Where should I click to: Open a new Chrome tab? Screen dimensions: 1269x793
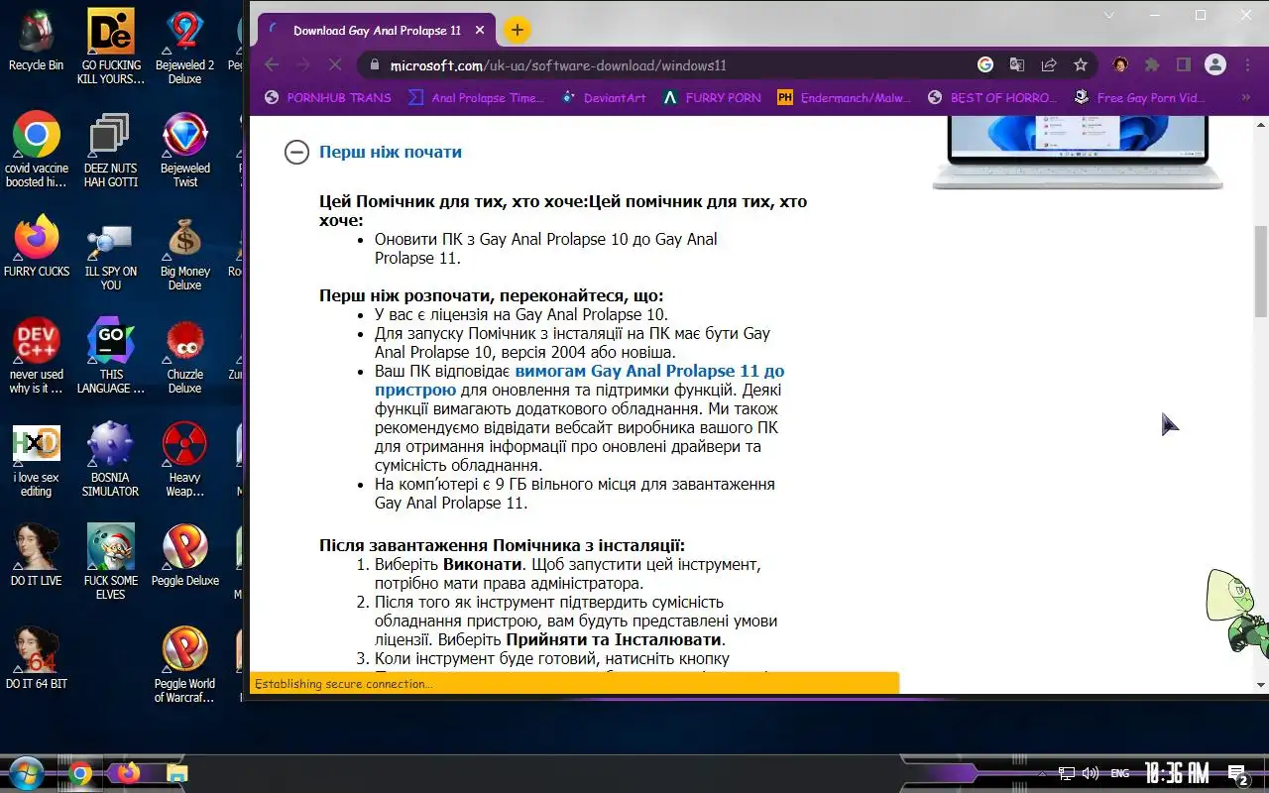pyautogui.click(x=517, y=30)
